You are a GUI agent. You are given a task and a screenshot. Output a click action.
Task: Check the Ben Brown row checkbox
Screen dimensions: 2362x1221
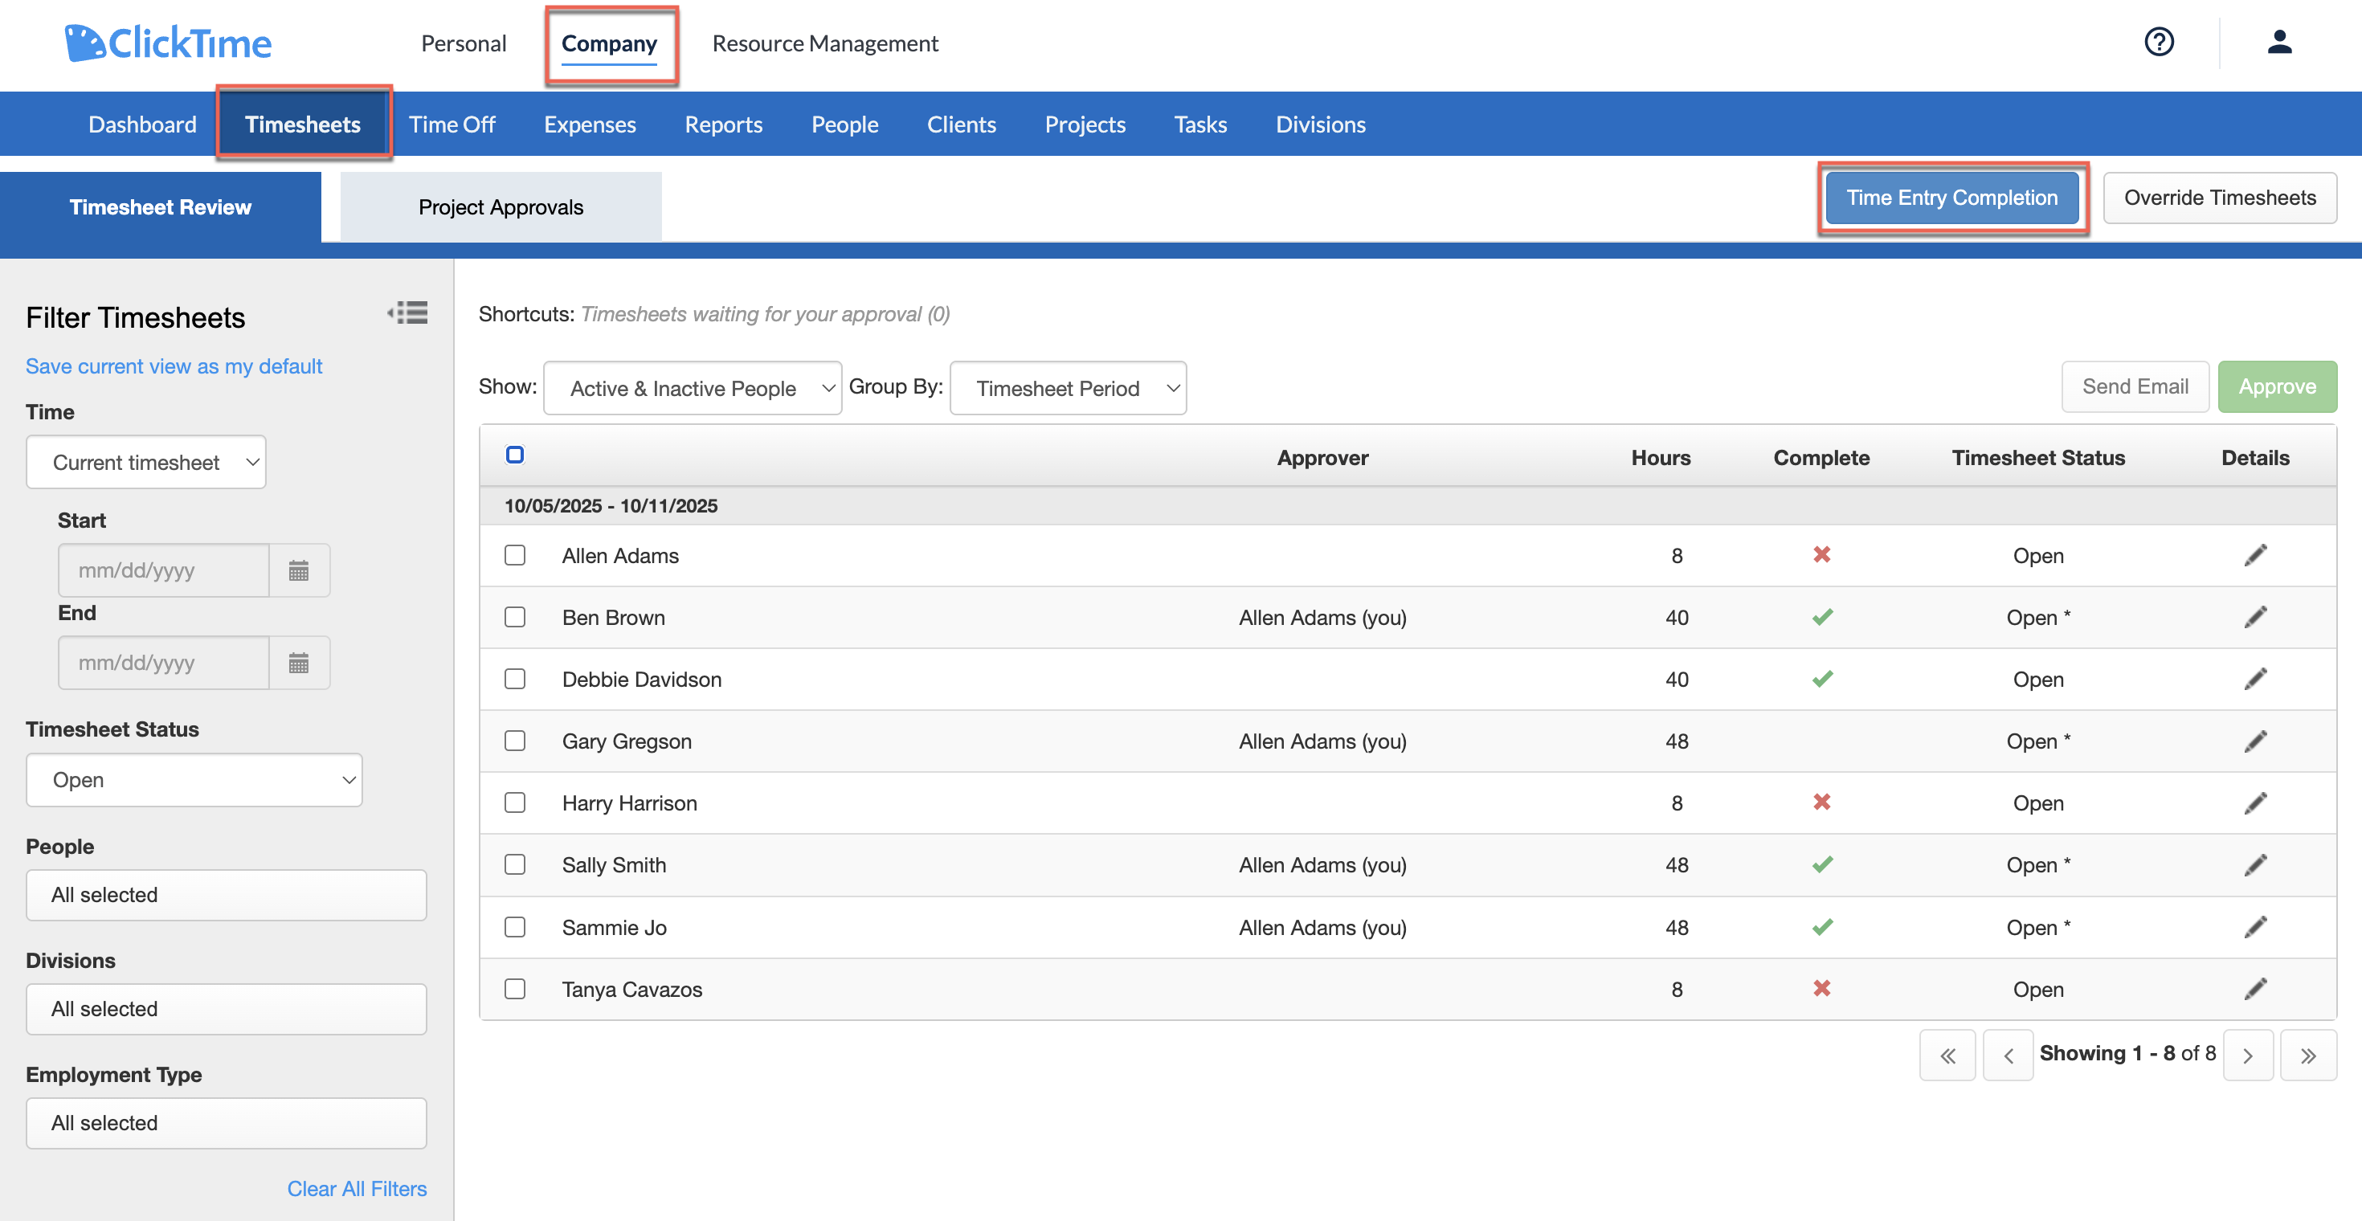coord(515,617)
